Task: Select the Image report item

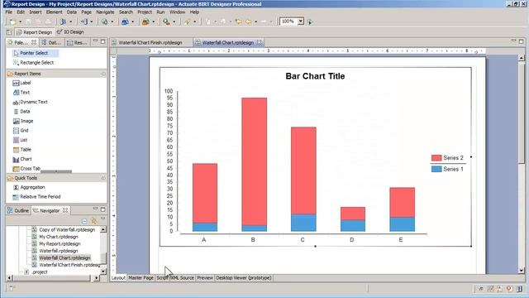Action: [x=23, y=121]
